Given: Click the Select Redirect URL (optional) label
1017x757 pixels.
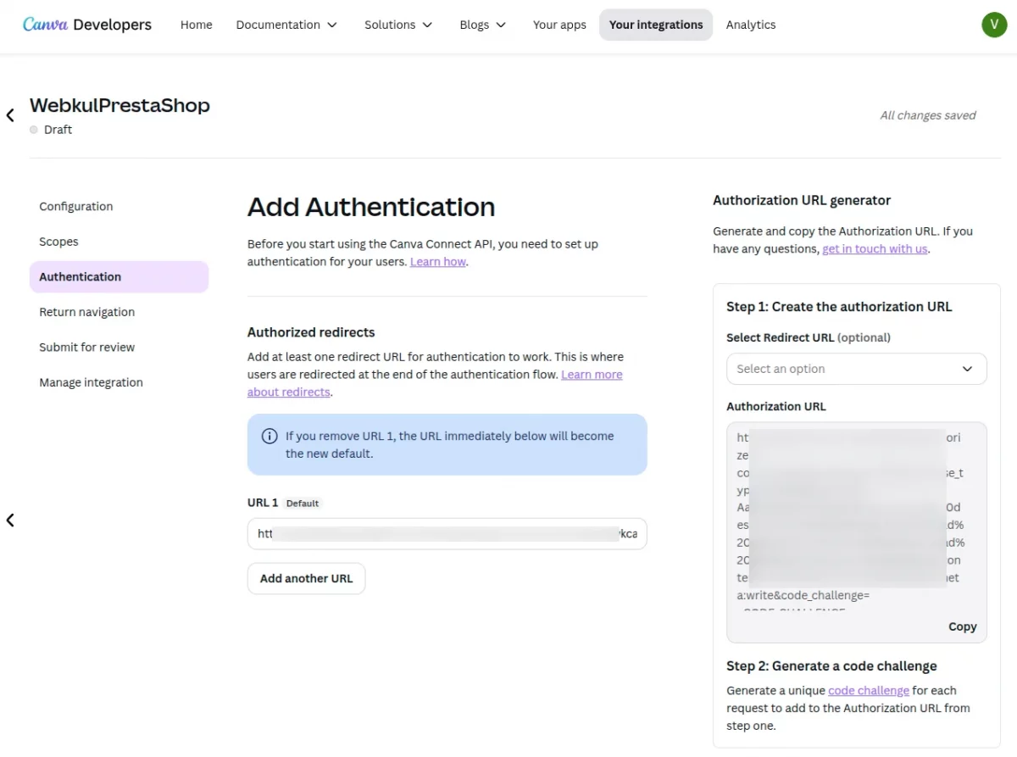Looking at the screenshot, I should [x=809, y=337].
